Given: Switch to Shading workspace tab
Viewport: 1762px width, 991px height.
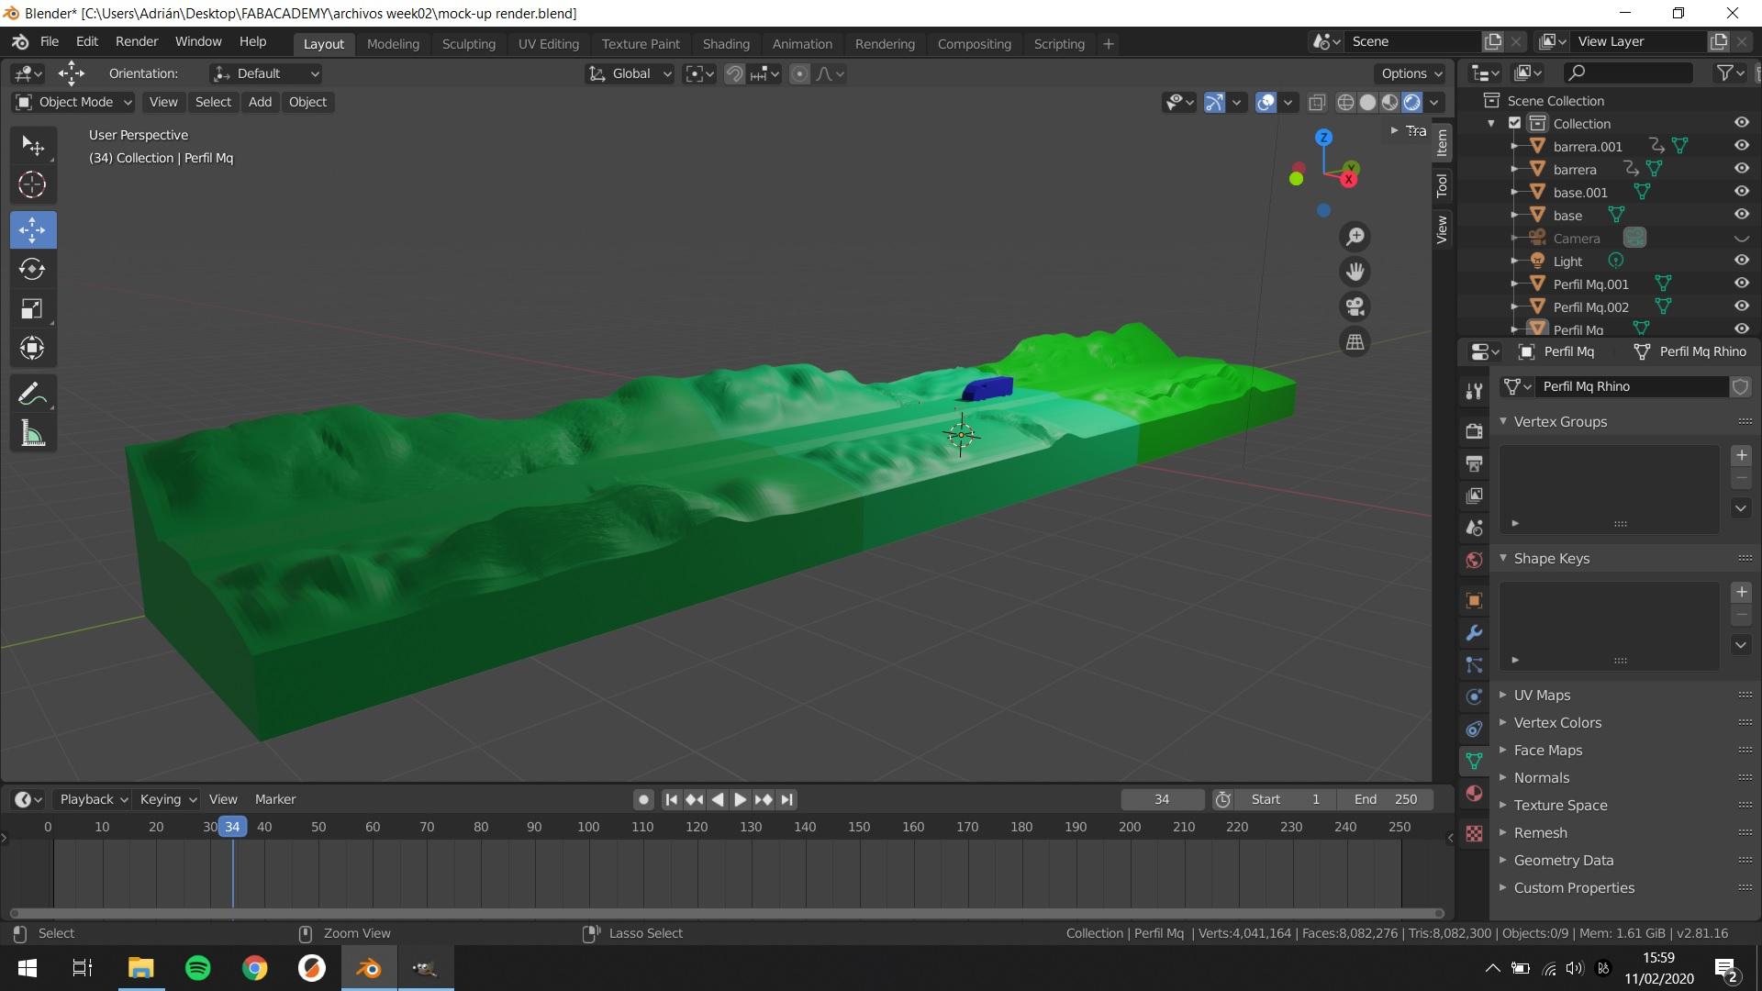Looking at the screenshot, I should click(x=726, y=44).
